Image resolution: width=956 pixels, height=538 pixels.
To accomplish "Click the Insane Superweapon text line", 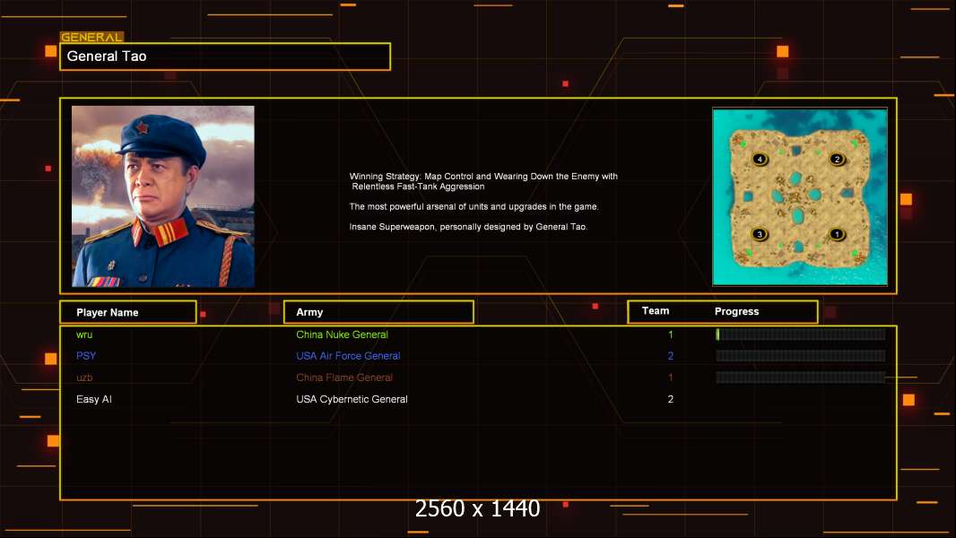I will [468, 227].
